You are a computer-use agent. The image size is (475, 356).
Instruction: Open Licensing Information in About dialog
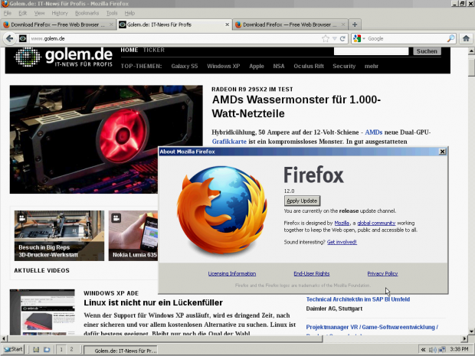click(231, 273)
